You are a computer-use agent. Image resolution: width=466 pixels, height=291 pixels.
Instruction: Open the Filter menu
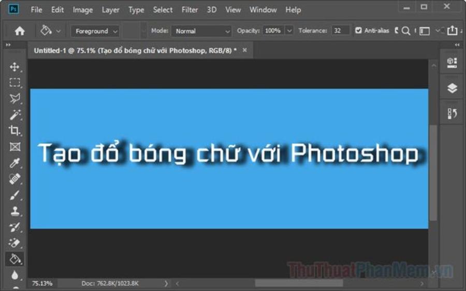tap(190, 10)
